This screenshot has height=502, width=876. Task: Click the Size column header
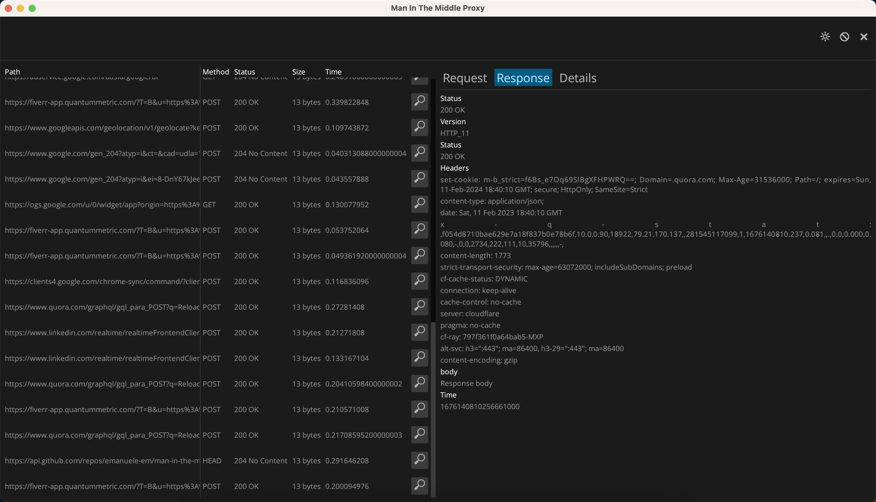pyautogui.click(x=299, y=72)
